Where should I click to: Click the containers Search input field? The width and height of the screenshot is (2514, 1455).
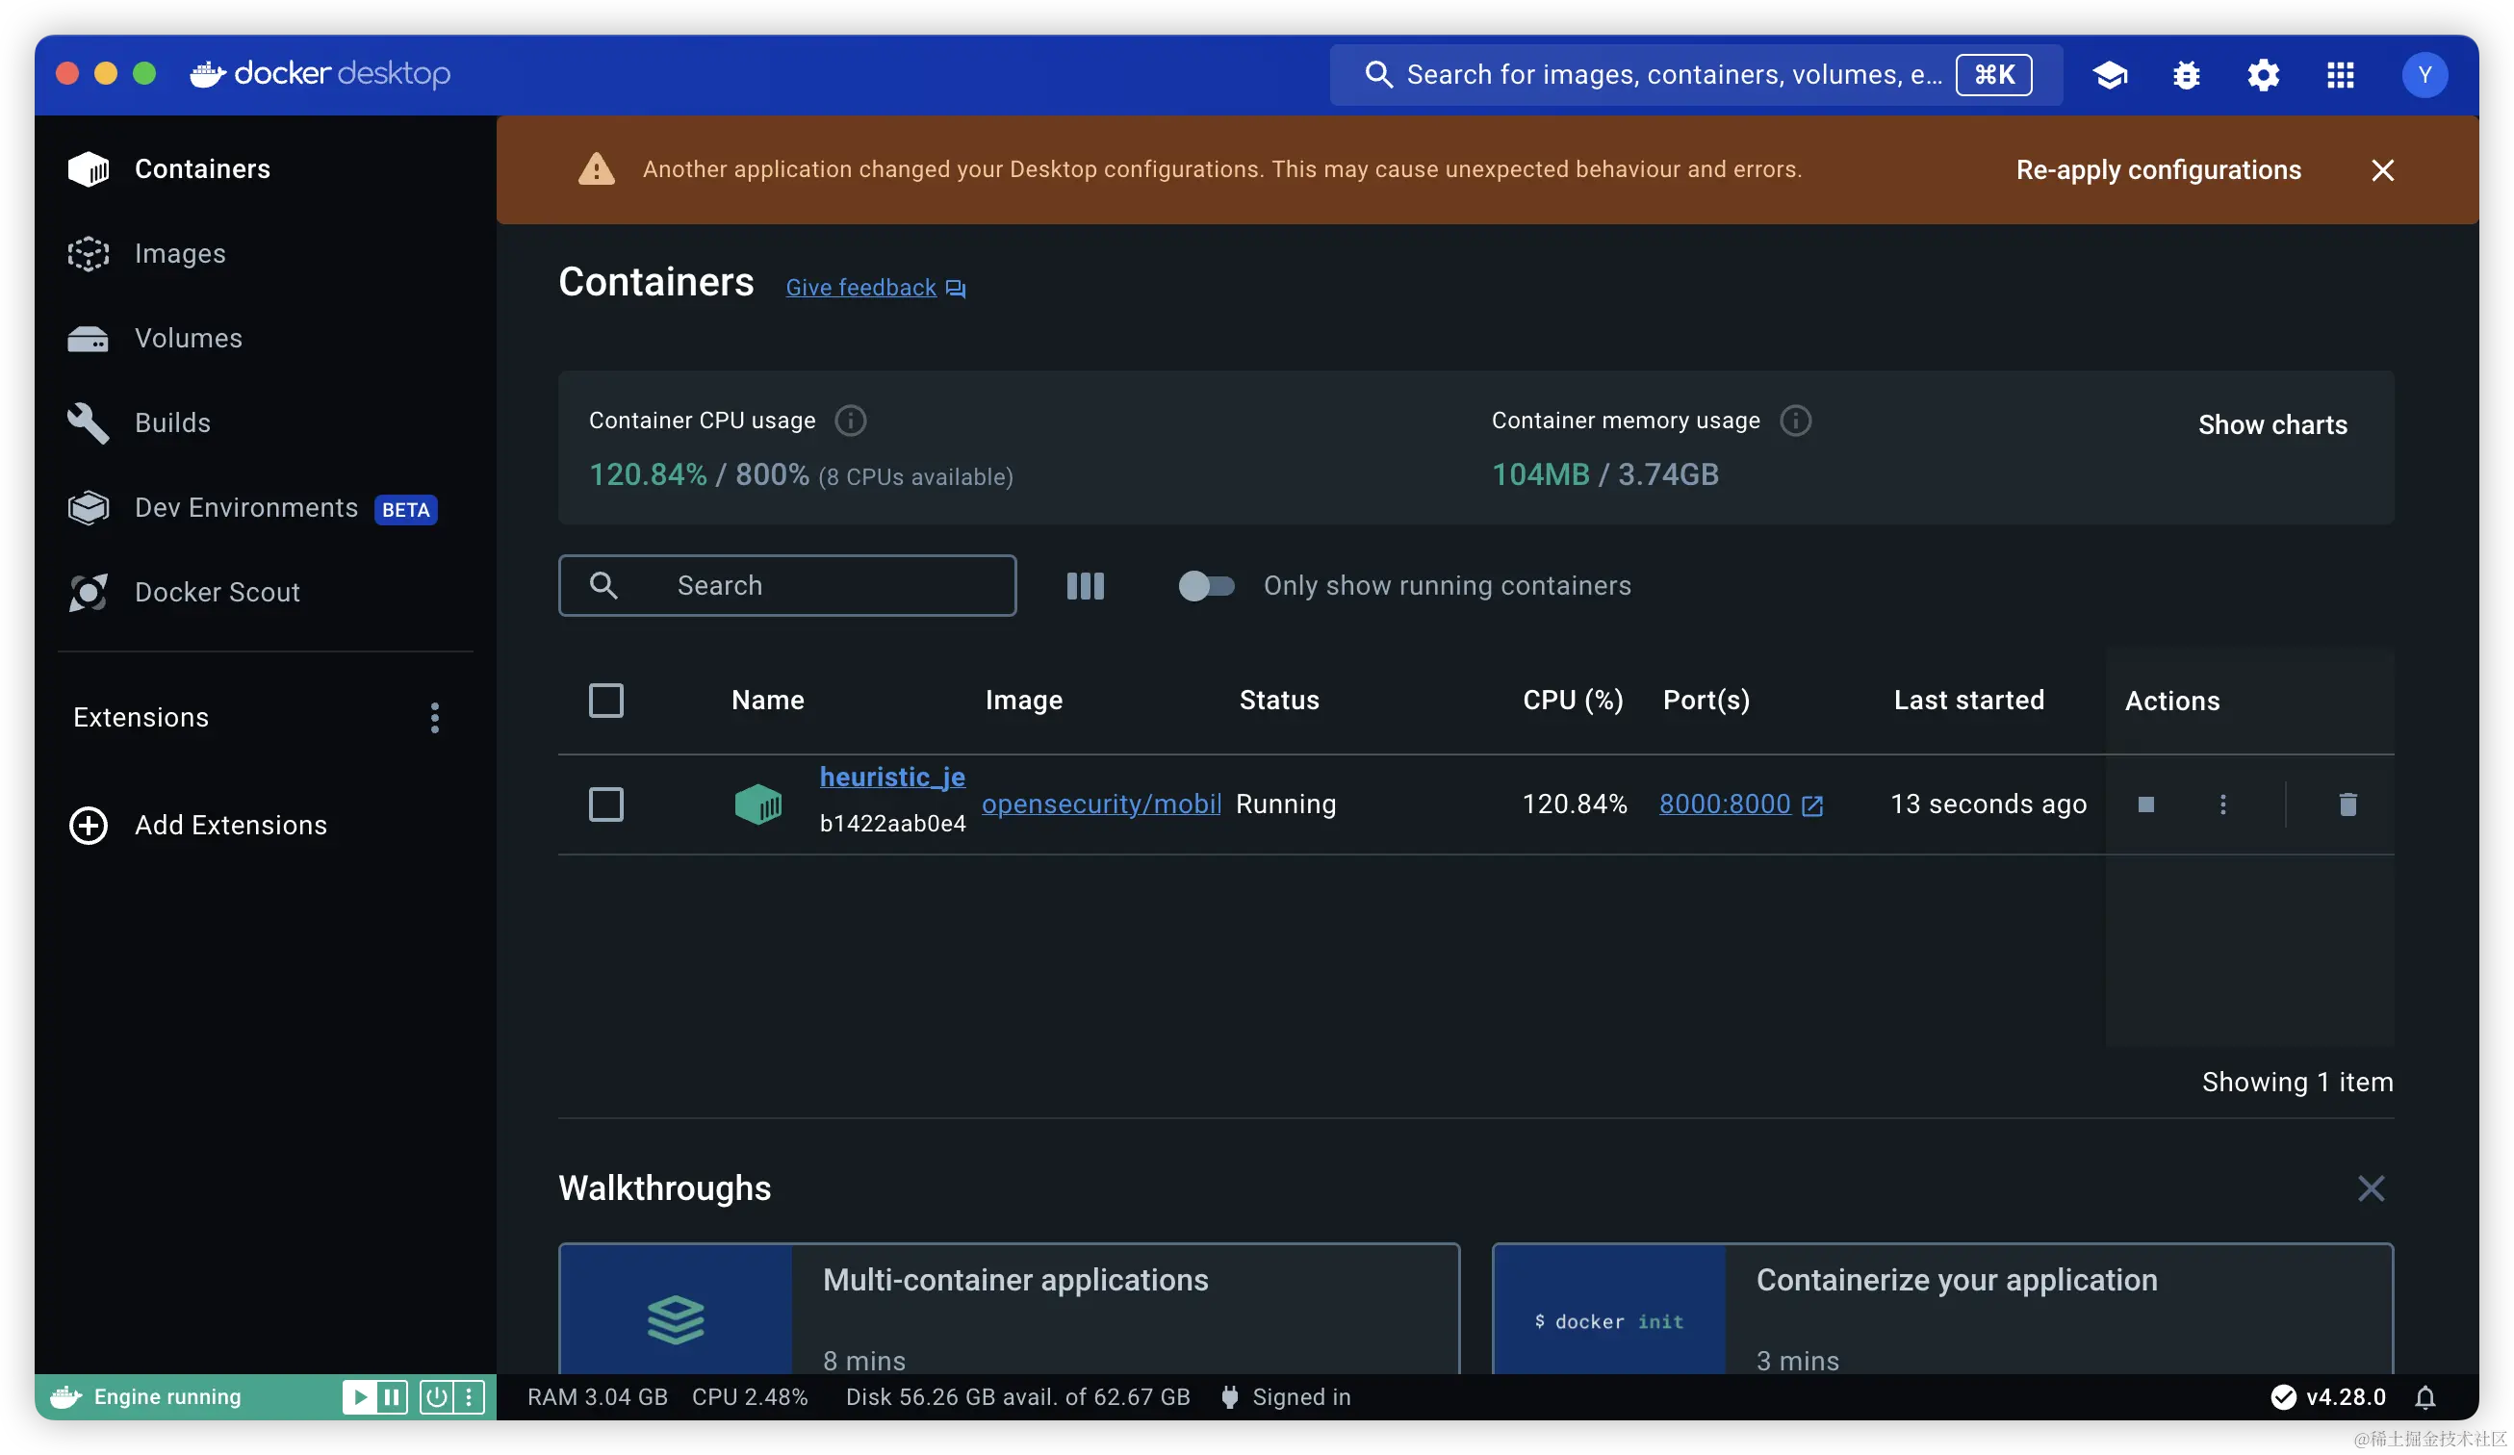[787, 585]
